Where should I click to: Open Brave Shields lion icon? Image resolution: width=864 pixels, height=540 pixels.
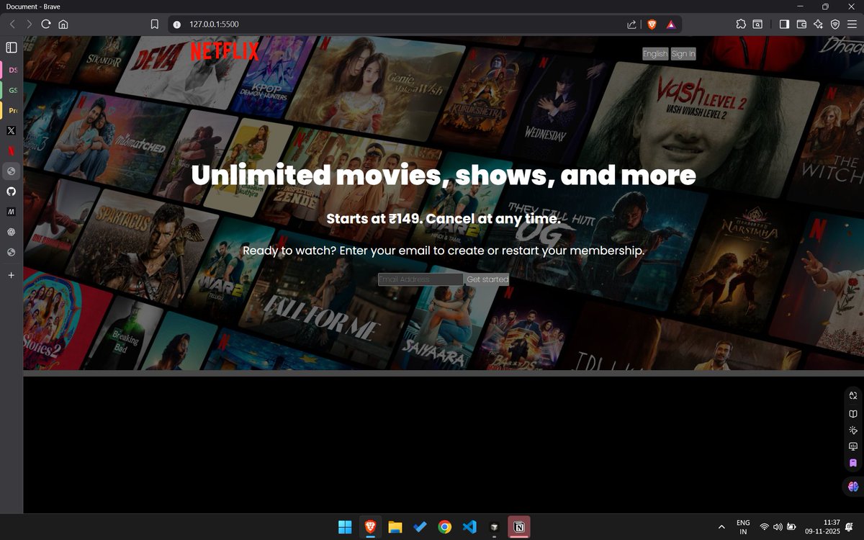click(652, 24)
